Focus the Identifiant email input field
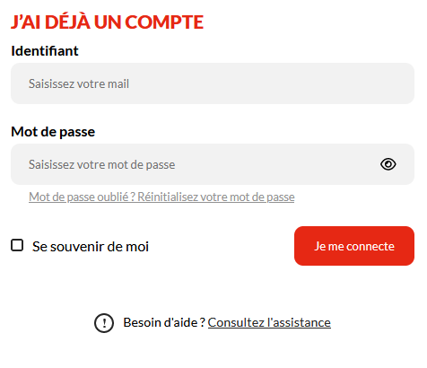This screenshot has width=427, height=368. point(213,83)
